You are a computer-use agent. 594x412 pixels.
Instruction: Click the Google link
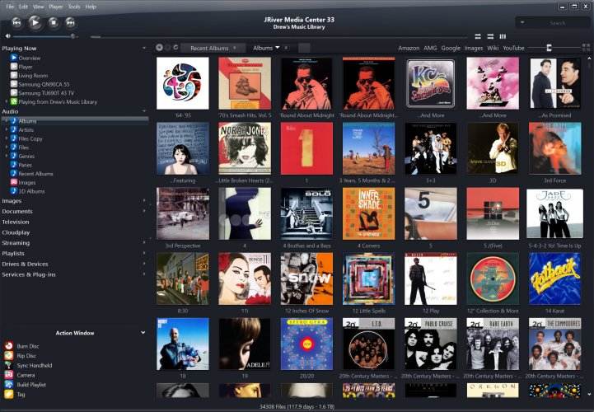[451, 48]
